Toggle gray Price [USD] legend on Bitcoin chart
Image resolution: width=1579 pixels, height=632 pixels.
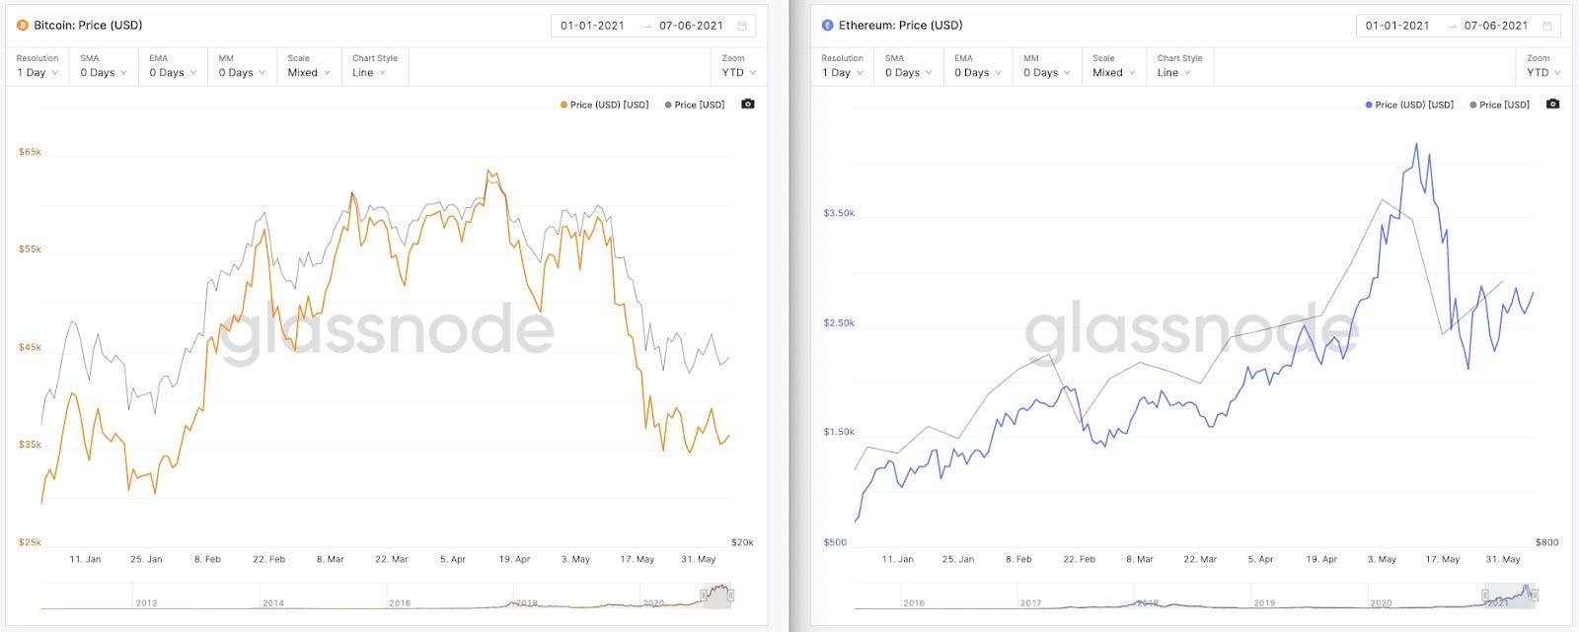695,105
